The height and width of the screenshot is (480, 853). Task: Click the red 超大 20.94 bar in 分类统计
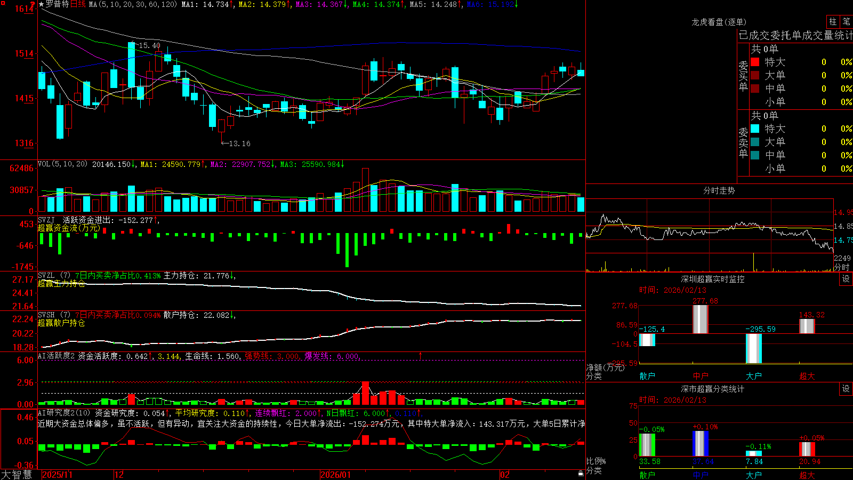(807, 449)
